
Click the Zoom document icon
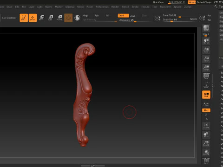coord(206,50)
